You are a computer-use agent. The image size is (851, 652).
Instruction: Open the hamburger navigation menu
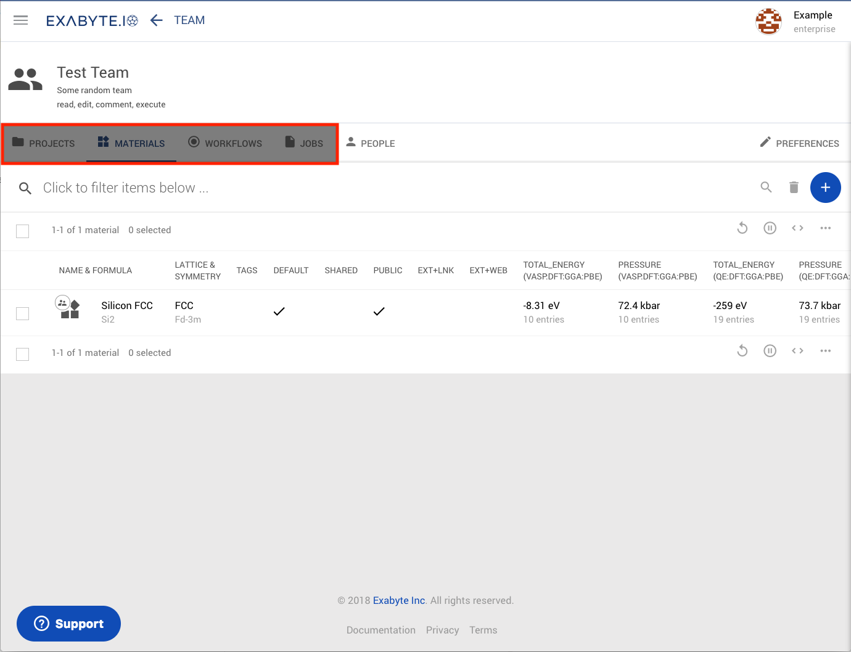(21, 20)
